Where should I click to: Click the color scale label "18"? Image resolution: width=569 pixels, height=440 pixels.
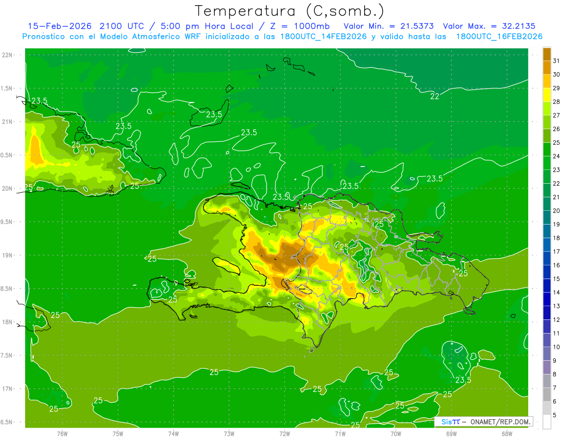click(x=557, y=238)
